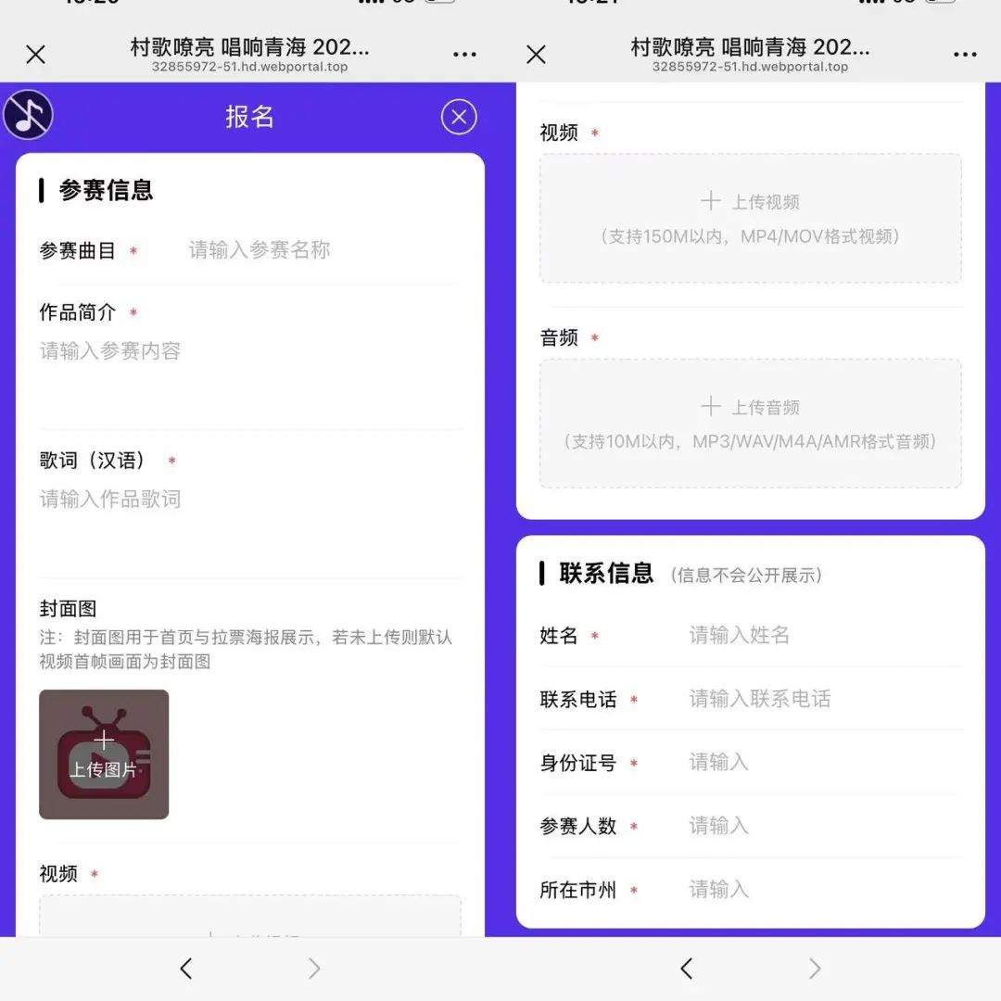Open the three-dot menu in right header
The image size is (1001, 1001).
click(x=965, y=55)
